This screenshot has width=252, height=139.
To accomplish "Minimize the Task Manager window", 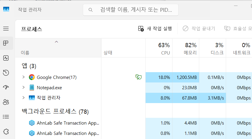I will tap(236, 6).
